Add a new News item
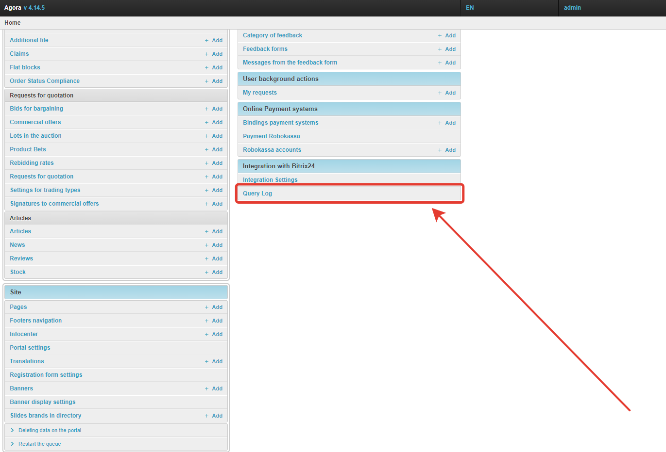Viewport: 666px width, 452px height. click(x=214, y=245)
